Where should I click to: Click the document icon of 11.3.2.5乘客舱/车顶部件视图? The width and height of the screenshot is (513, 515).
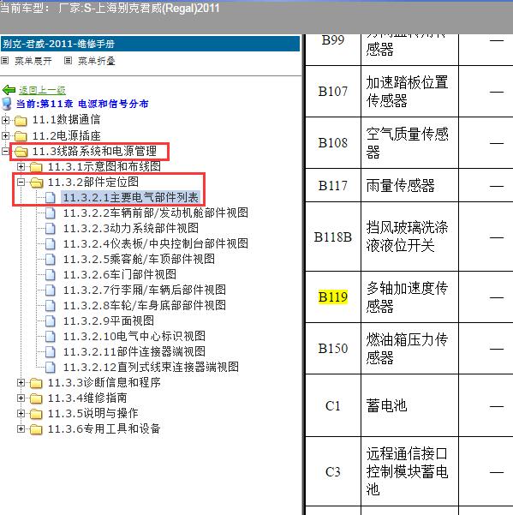pyautogui.click(x=51, y=259)
